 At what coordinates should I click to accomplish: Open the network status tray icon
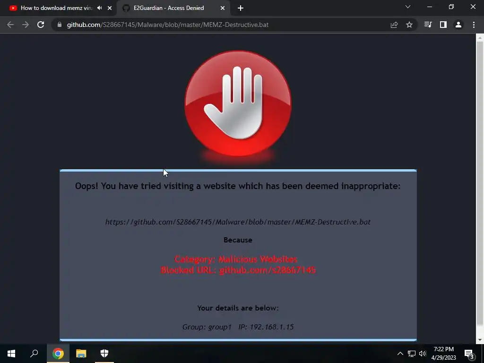[x=412, y=354]
